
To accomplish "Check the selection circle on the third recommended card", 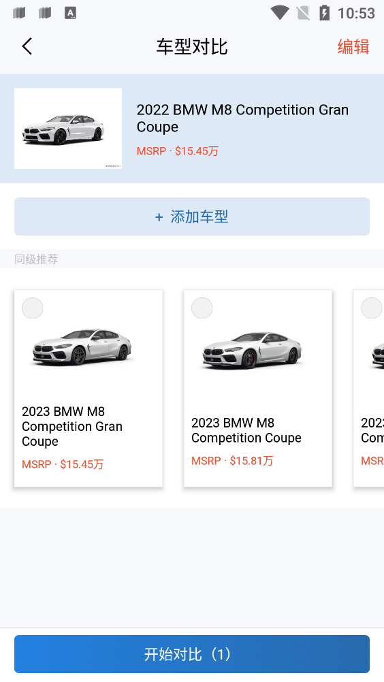I will click(372, 308).
